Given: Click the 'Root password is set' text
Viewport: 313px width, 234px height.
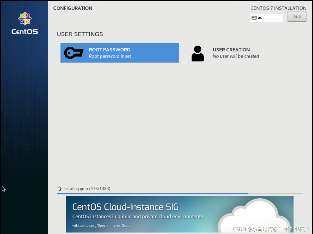Looking at the screenshot, I should (x=110, y=56).
